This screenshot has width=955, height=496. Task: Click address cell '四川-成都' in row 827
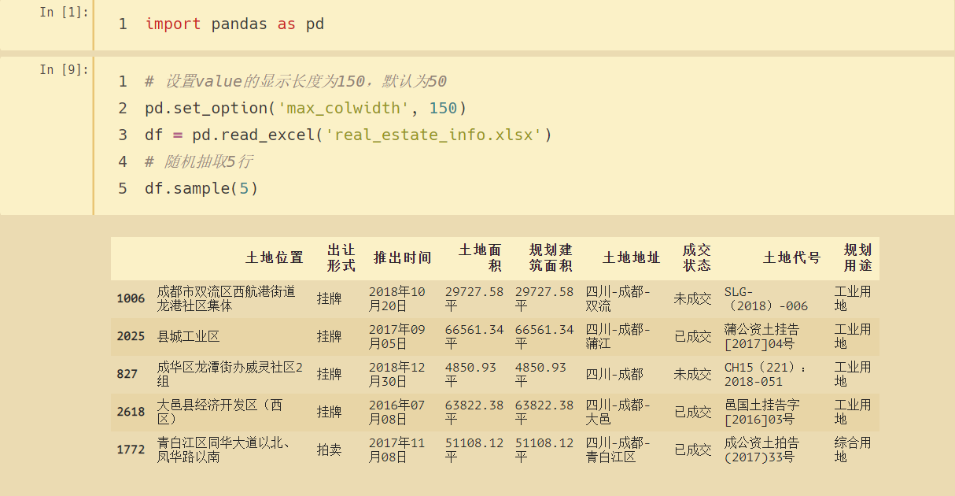point(614,374)
